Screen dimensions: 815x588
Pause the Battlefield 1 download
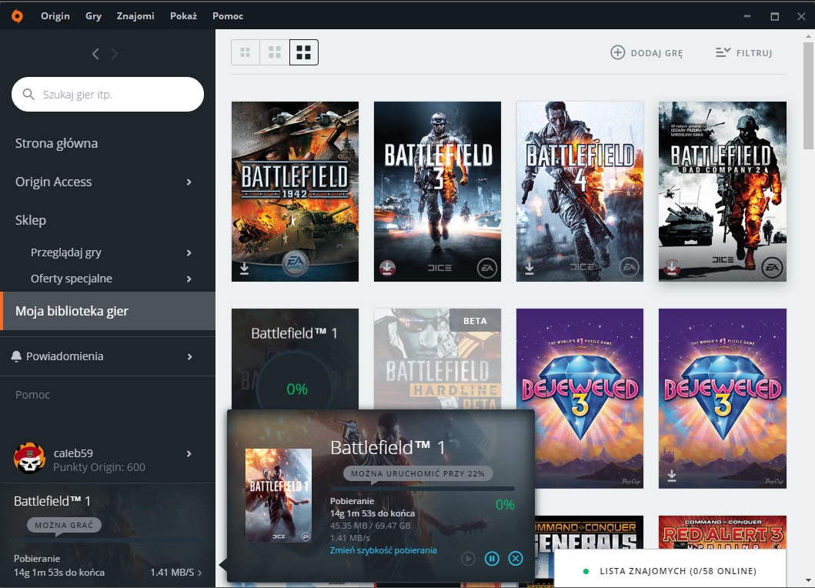[x=492, y=558]
